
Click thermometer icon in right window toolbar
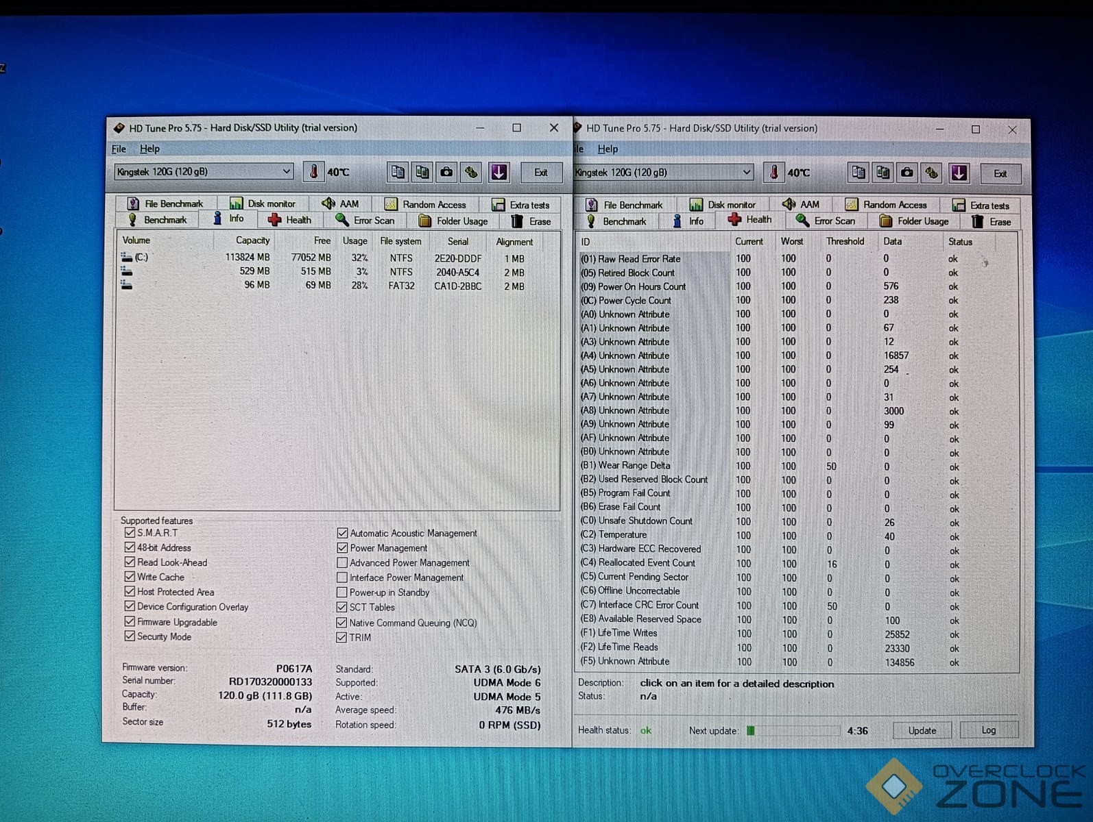(x=773, y=173)
